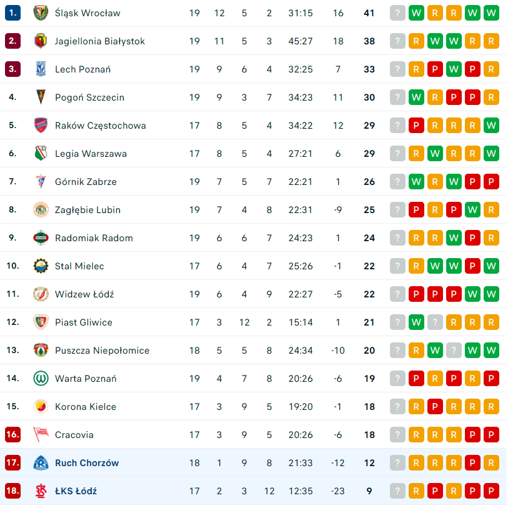
Task: Click the Legia Warszawa club logo
Action: [x=41, y=153]
